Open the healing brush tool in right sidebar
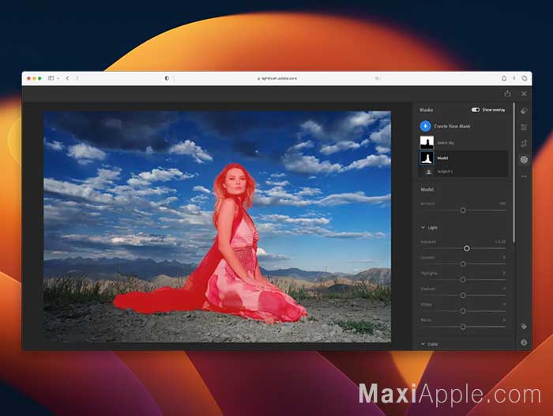Image resolution: width=553 pixels, height=416 pixels. pos(524,111)
